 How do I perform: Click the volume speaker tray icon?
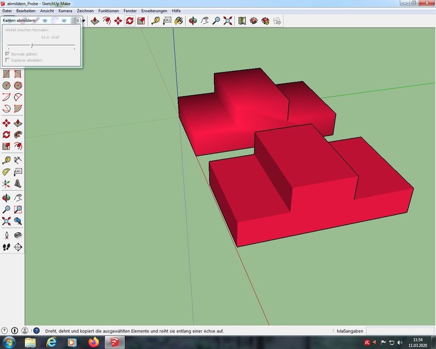400,343
